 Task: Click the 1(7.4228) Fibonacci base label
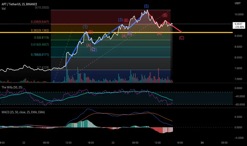pos(43,67)
